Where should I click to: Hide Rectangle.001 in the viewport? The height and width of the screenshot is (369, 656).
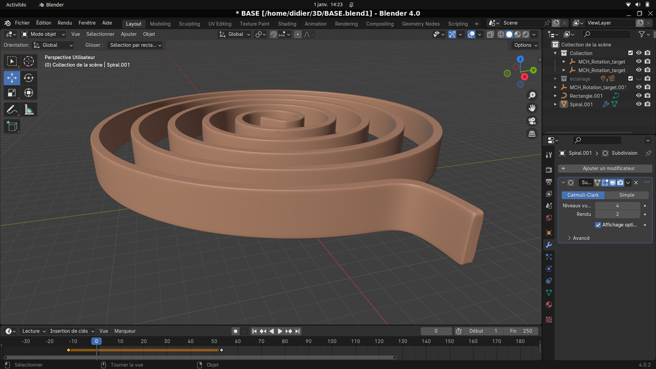click(638, 95)
